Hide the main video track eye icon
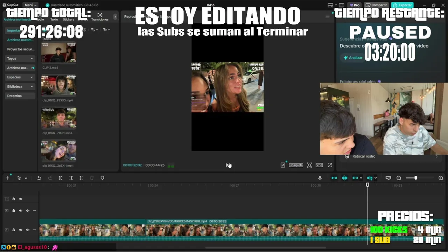Screen dimensions: 448x252 (x=21, y=230)
